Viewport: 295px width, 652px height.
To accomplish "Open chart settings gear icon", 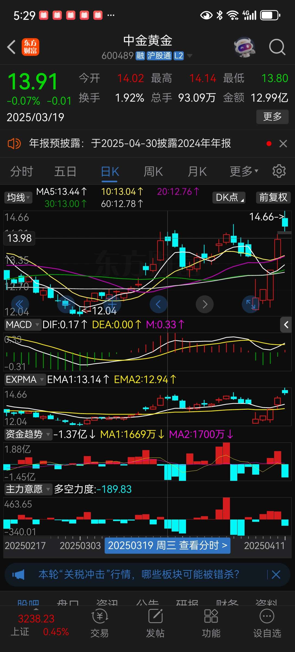I will pyautogui.click(x=279, y=171).
